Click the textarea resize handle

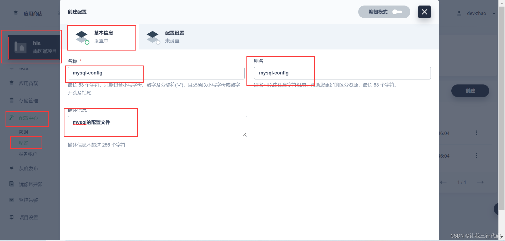click(245, 135)
